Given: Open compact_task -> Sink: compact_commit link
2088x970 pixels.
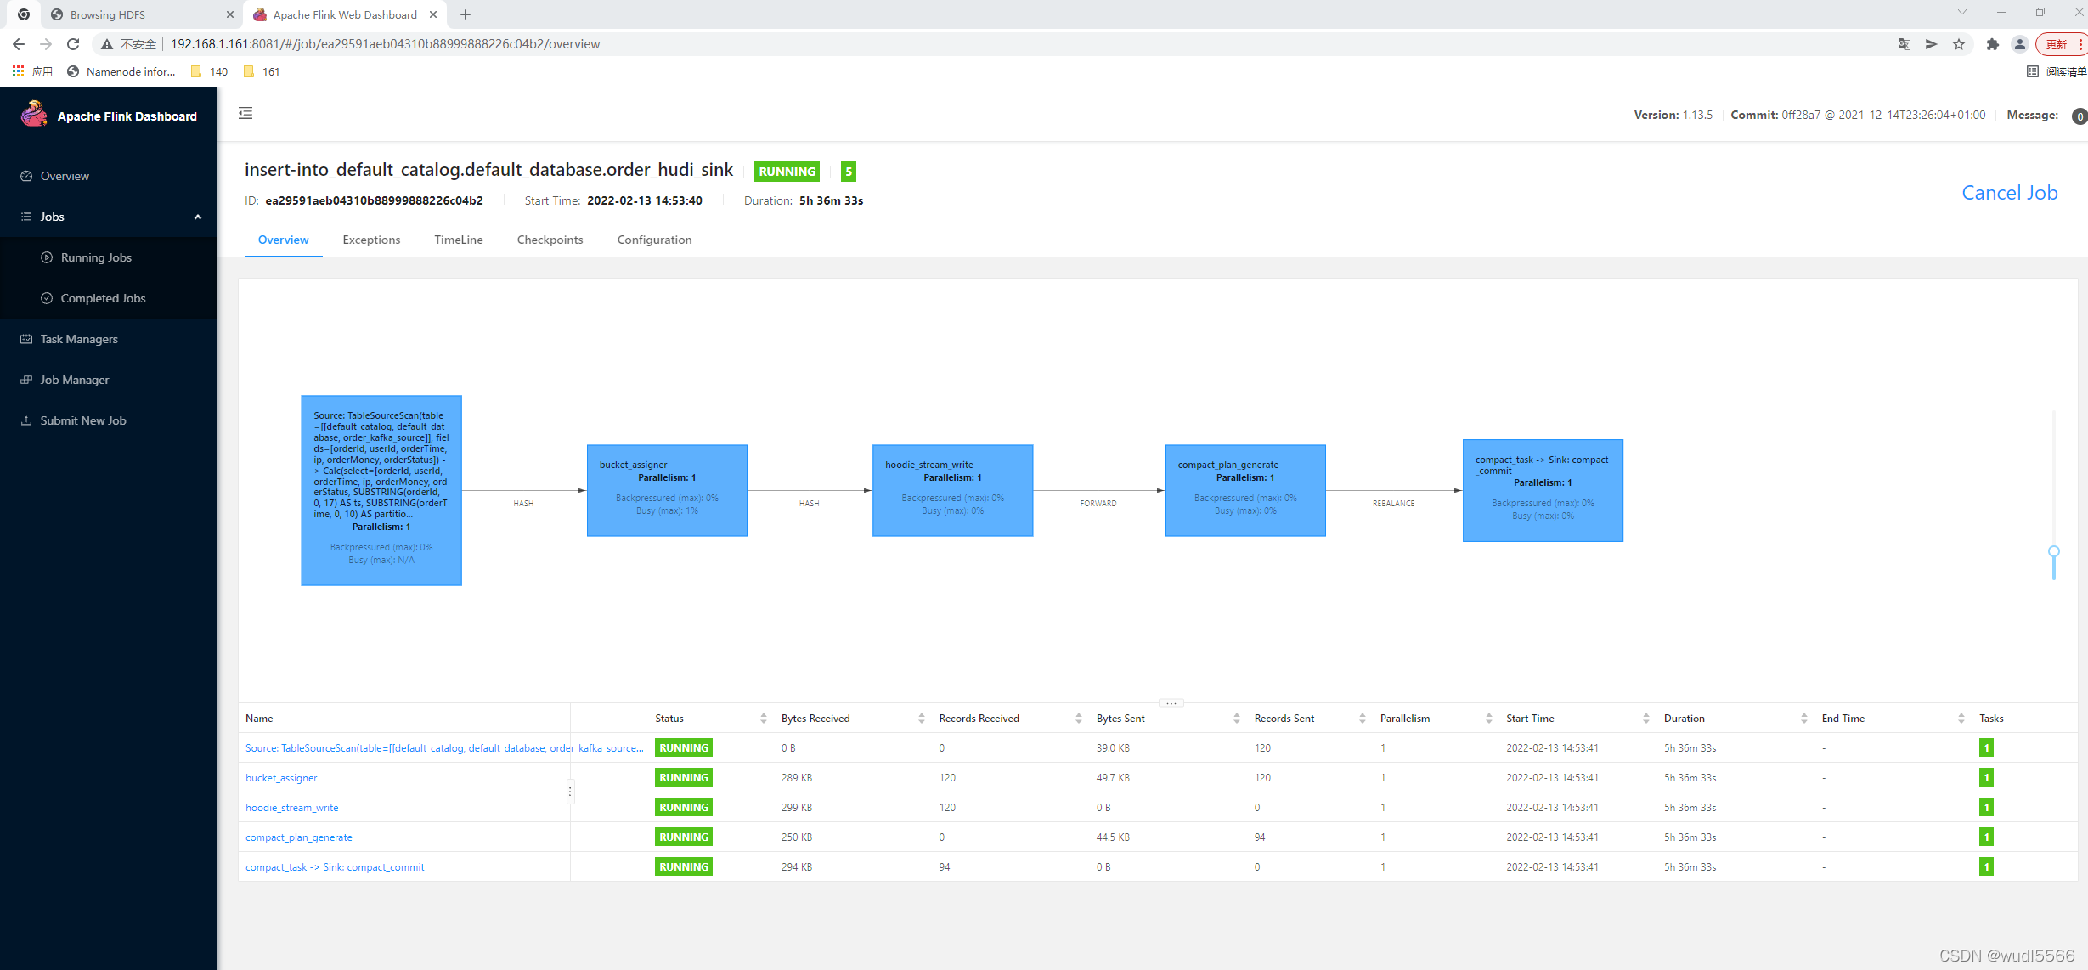Looking at the screenshot, I should coord(335,867).
